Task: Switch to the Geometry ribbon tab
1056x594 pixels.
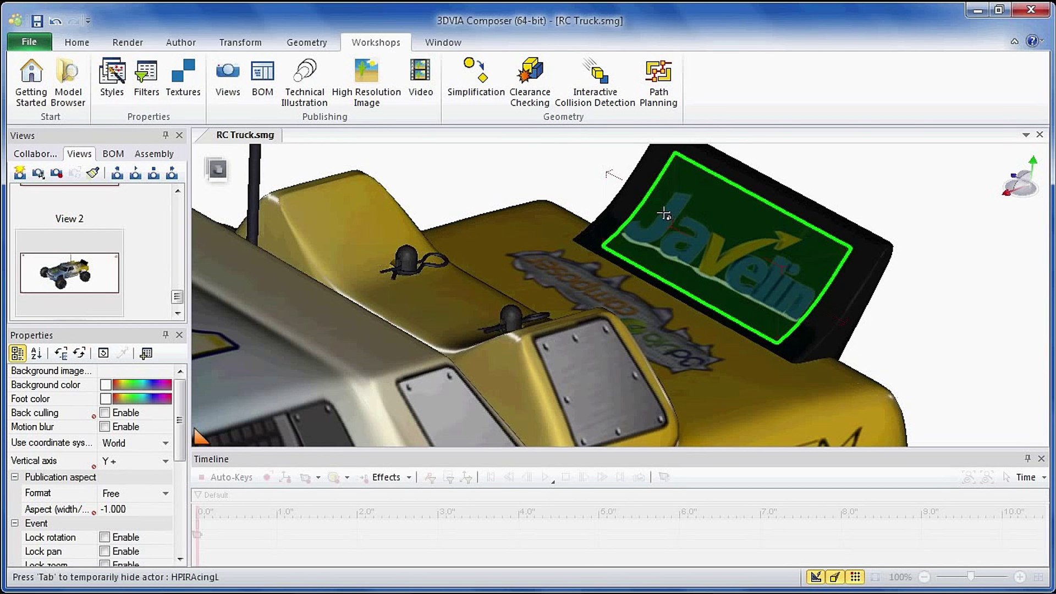Action: click(306, 42)
